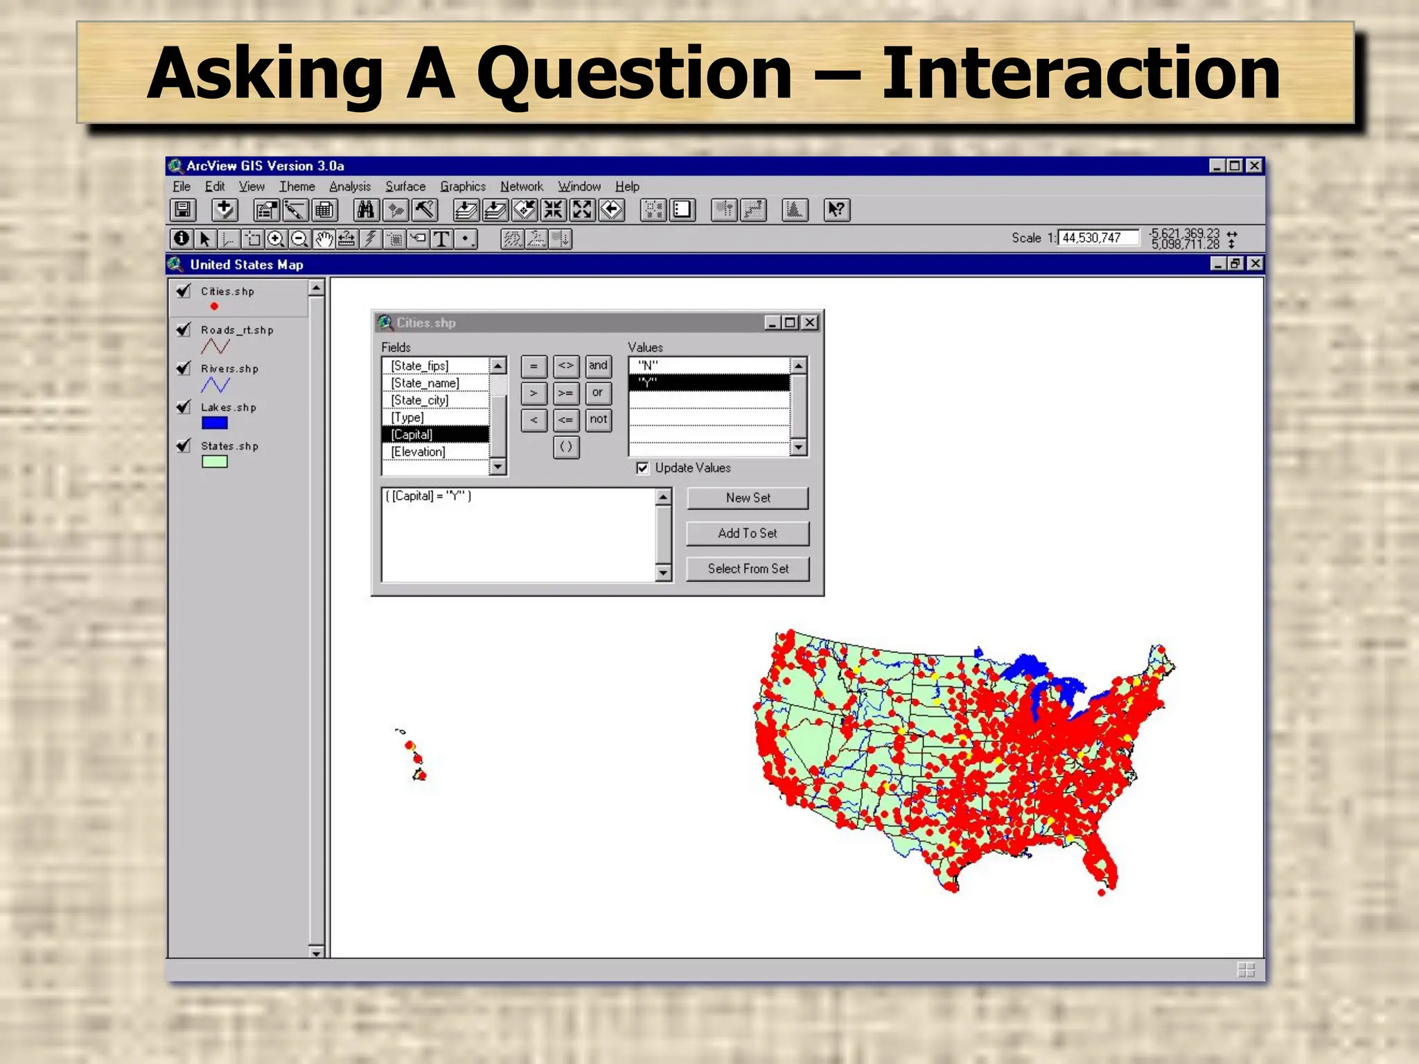Click the 'not' operator button

[x=598, y=420]
